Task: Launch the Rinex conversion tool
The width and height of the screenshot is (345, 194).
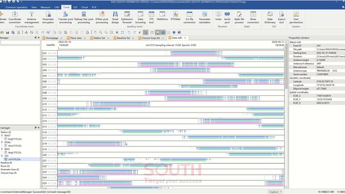Action: coord(253,17)
